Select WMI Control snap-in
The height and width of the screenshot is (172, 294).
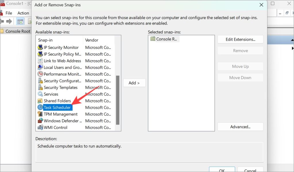coord(55,127)
